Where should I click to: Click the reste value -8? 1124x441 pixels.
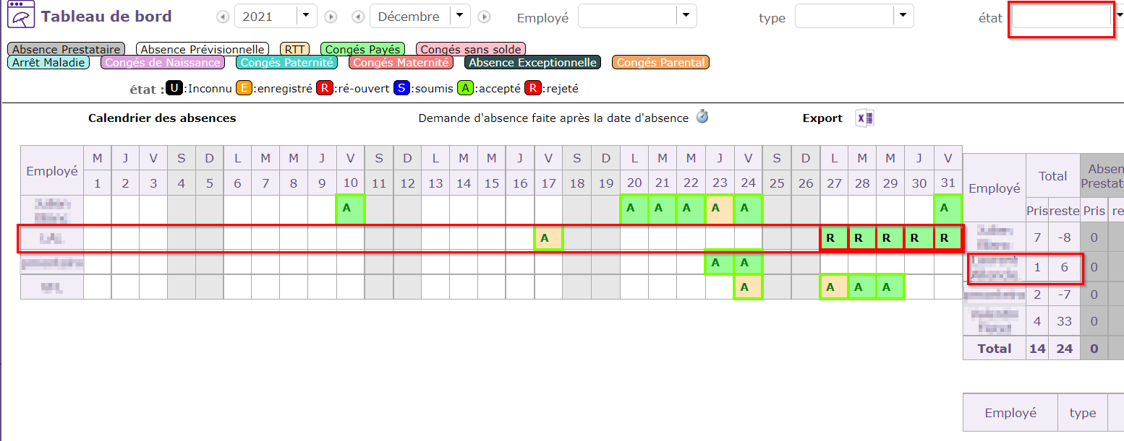pos(1064,237)
